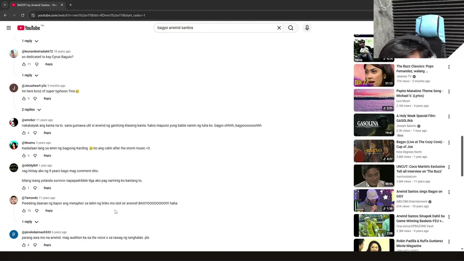Reply to @leonardestrada6672 comment

(49, 64)
